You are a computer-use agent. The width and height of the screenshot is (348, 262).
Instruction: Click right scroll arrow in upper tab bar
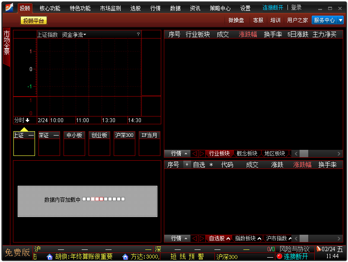(x=338, y=153)
